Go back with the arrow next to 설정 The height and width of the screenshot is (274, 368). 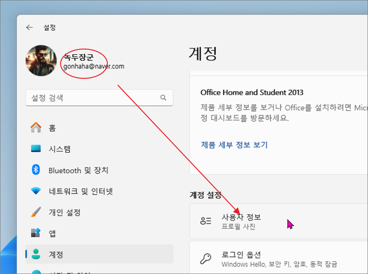pyautogui.click(x=29, y=27)
